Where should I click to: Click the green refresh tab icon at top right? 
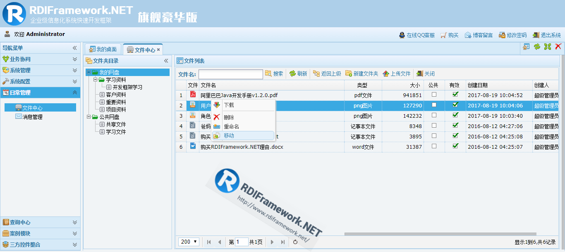(537, 47)
